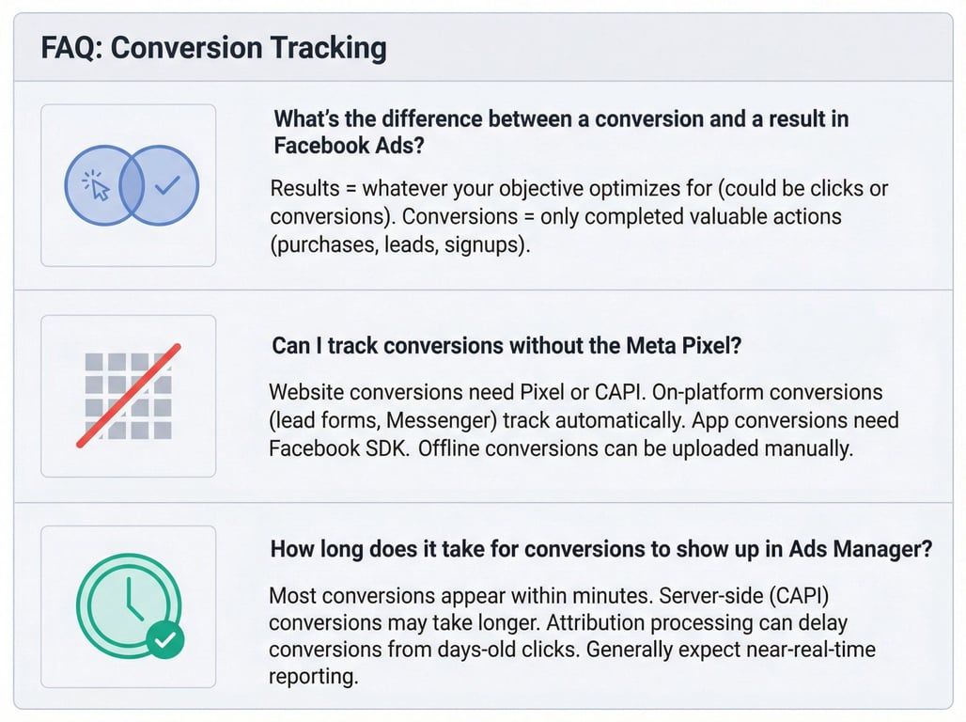Screen dimensions: 966x722
Task: Select the Meta Pixel FAQ thumbnail card
Action: (x=128, y=396)
